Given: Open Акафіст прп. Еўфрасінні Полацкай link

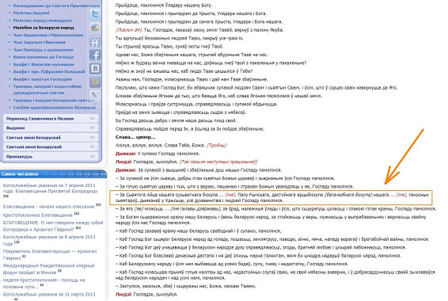Looking at the screenshot, I should pyautogui.click(x=49, y=71).
